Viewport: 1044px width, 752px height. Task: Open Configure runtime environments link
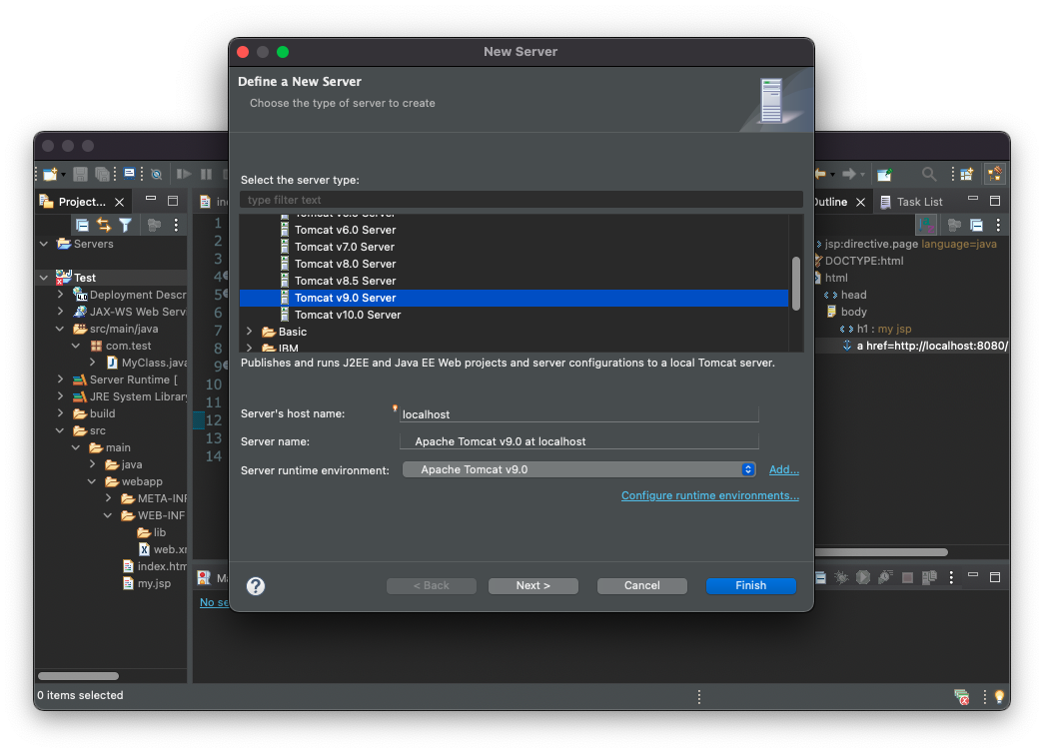709,495
